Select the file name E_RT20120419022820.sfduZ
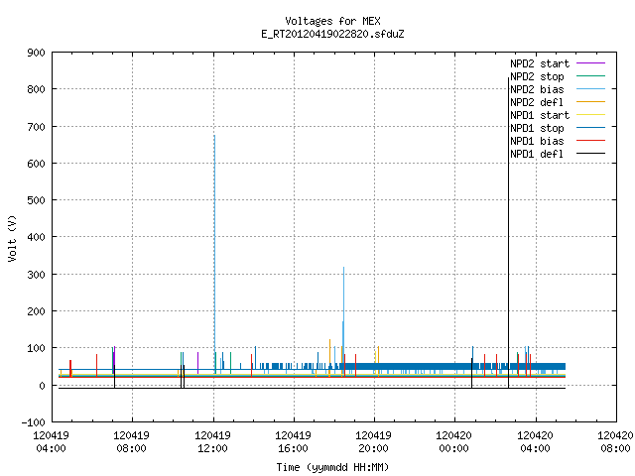Screen dimensions: 635x476 [332, 34]
